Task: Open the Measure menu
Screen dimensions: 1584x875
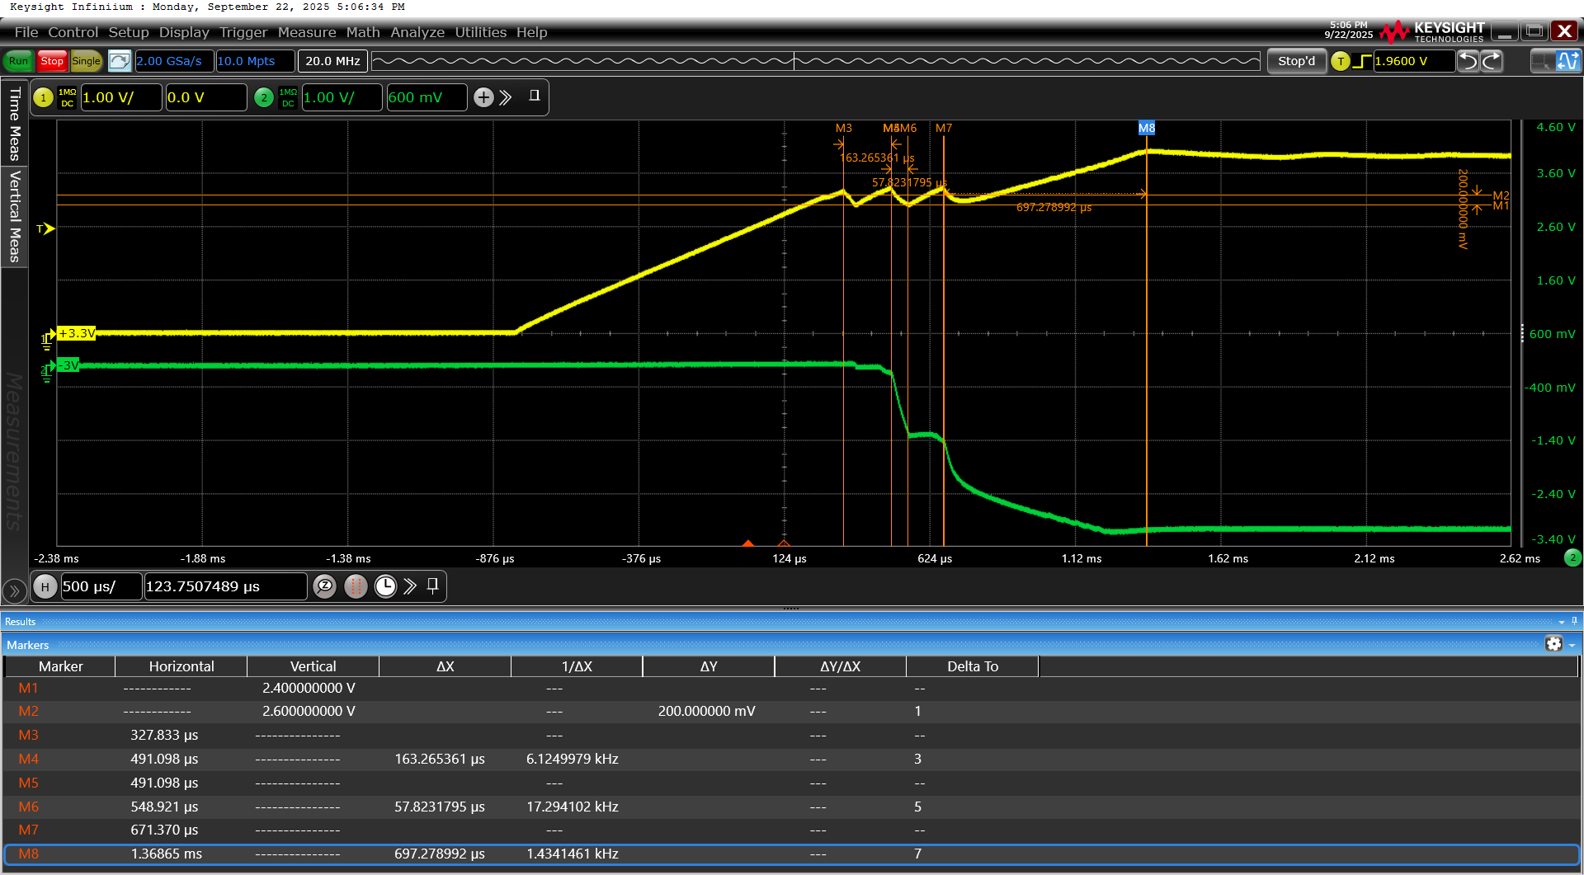Action: (307, 32)
